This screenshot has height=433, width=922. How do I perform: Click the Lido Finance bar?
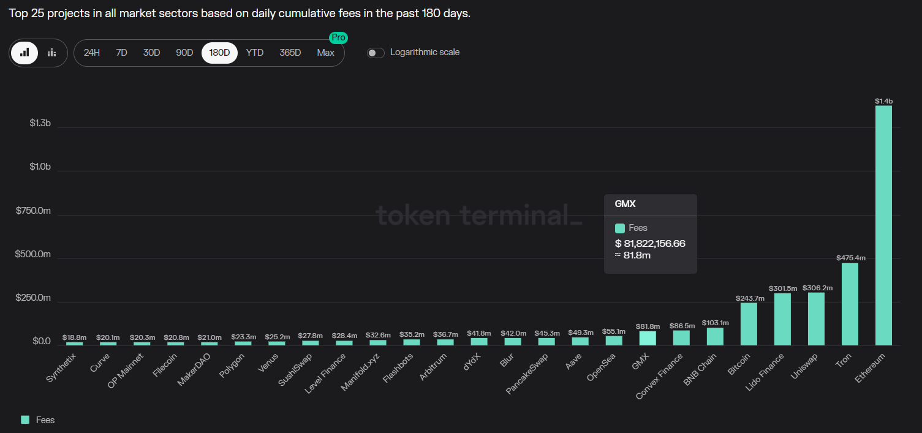[782, 319]
